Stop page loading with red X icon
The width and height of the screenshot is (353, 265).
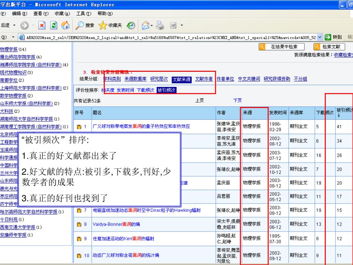pyautogui.click(x=42, y=25)
